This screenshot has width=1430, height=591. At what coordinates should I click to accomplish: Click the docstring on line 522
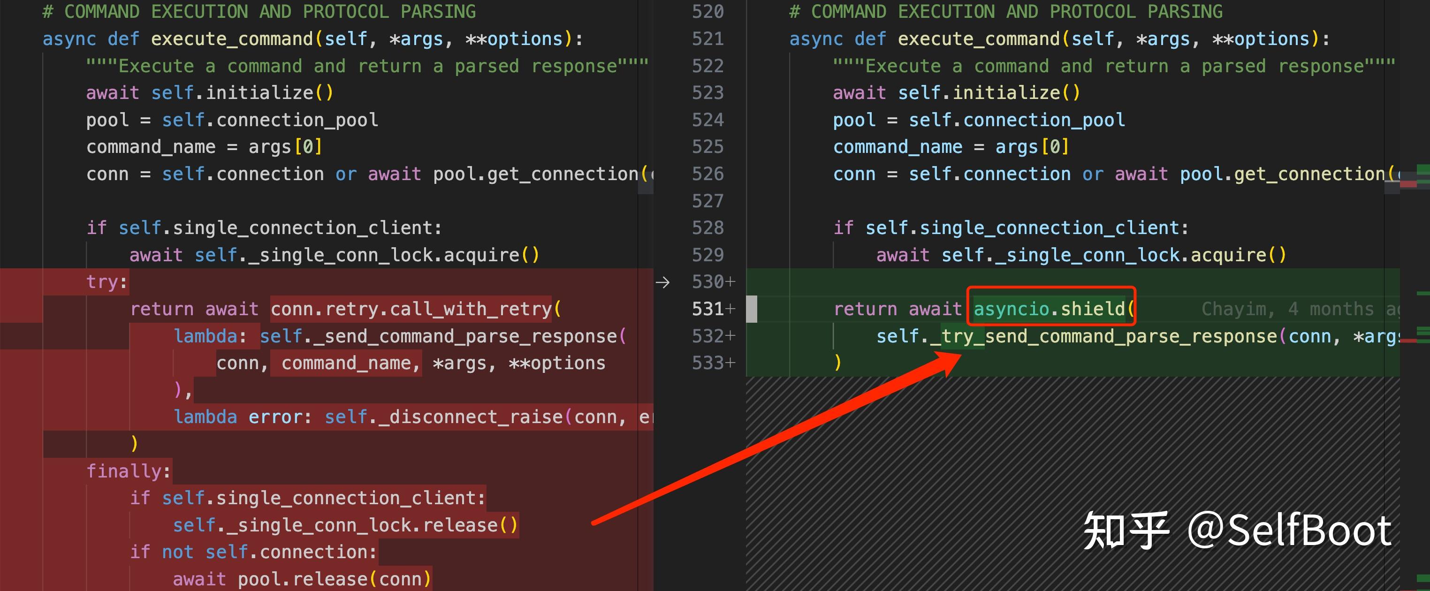[x=1114, y=66]
